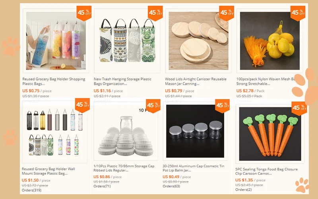Screen dimensions: 318x199
Task: Open the aluminum cap cosmetic jars image
Action: [195, 131]
